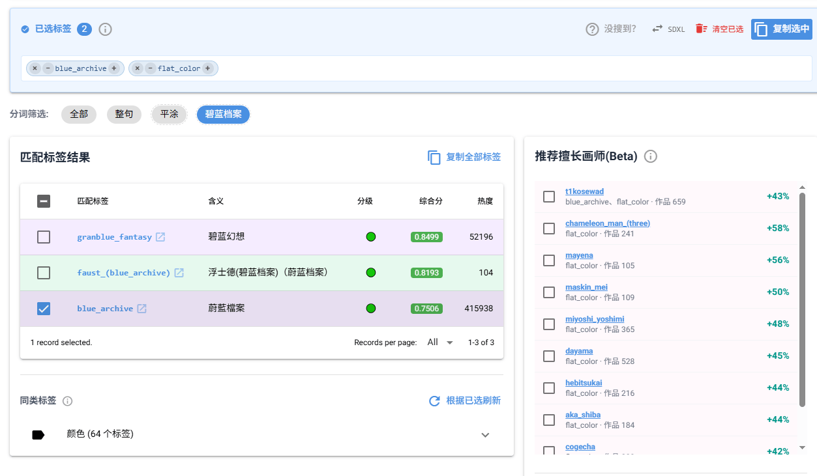Select the 平涂 filter chip
Image resolution: width=817 pixels, height=476 pixels.
click(x=170, y=114)
